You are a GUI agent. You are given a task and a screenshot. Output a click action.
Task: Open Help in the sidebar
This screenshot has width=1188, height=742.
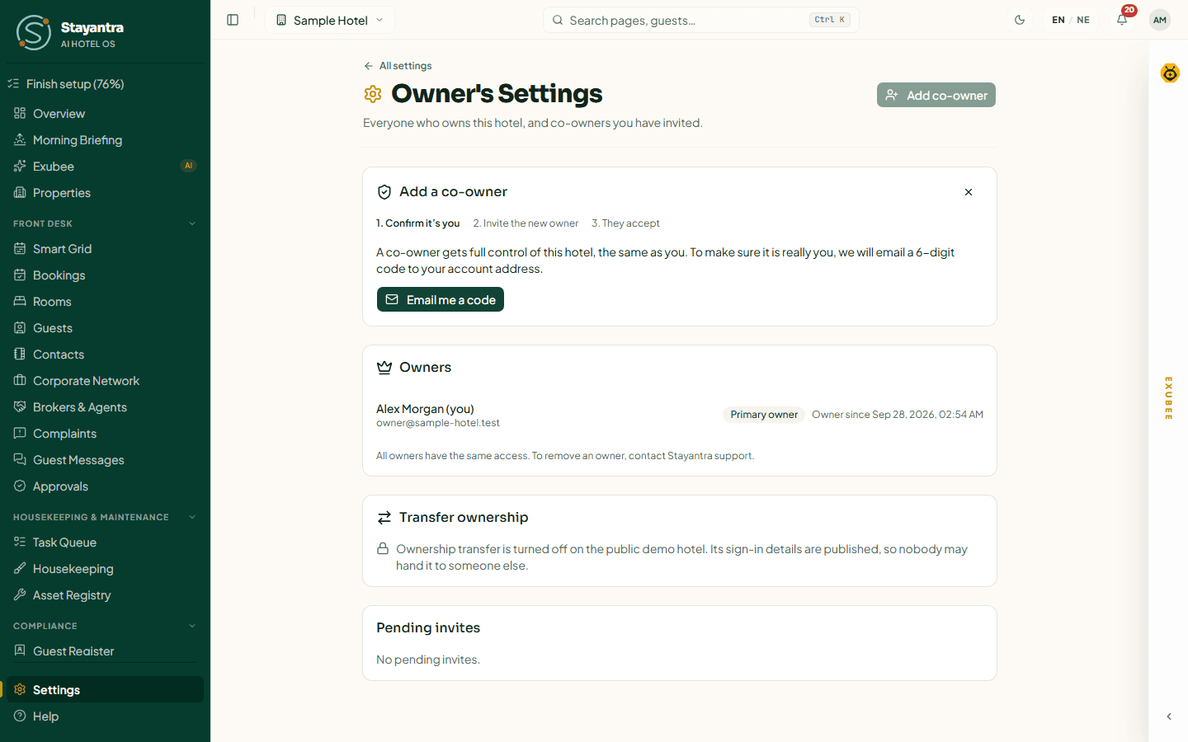[x=105, y=716]
